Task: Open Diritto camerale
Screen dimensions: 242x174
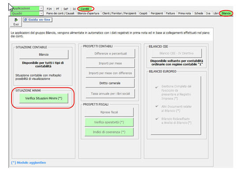Action: 110,83
